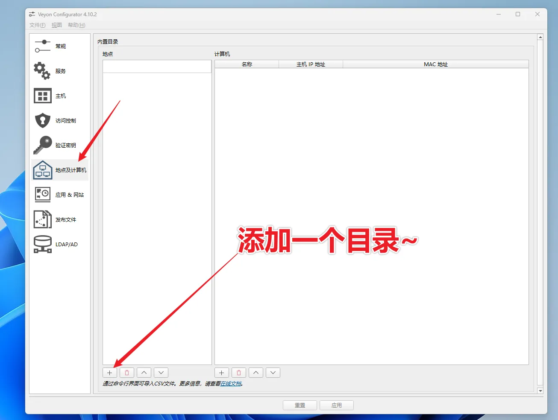Click the 重置 button
The image size is (558, 420).
(x=300, y=405)
